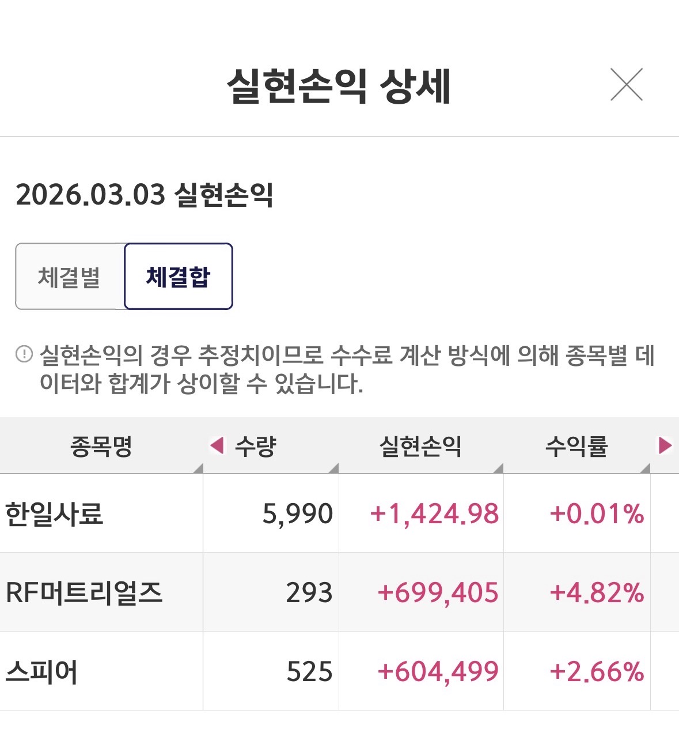The height and width of the screenshot is (737, 679).
Task: Sort by the 수량 column header
Action: point(256,446)
